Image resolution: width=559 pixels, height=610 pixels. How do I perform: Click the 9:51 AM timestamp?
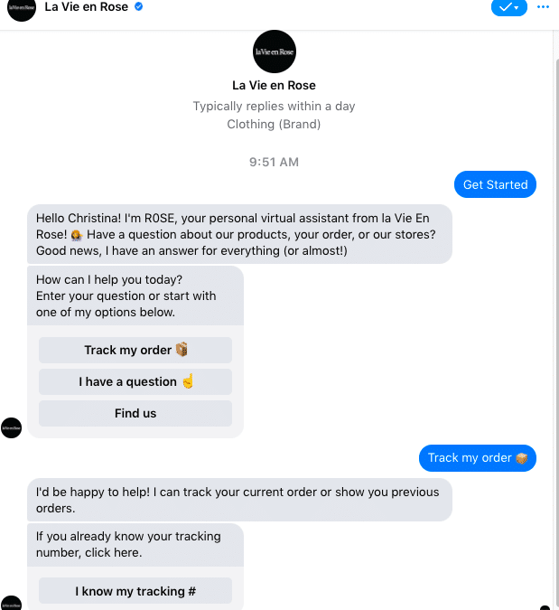[275, 163]
